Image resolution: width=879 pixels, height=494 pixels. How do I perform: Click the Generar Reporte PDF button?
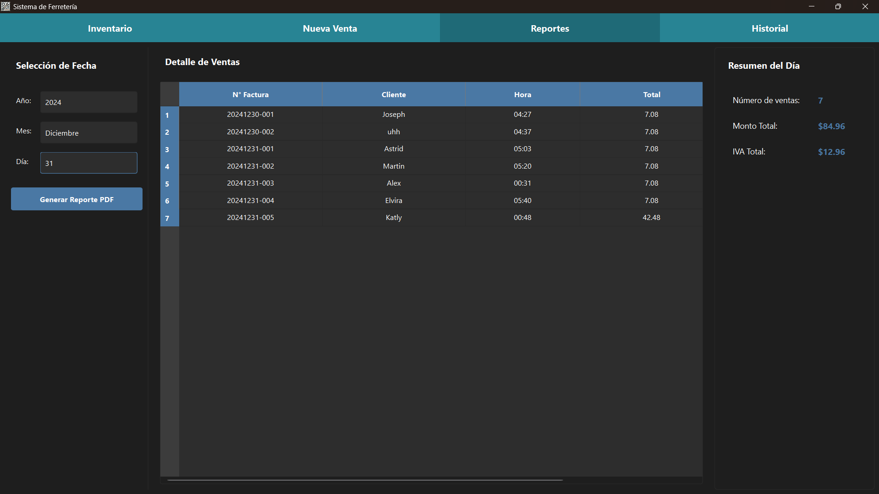pos(77,199)
